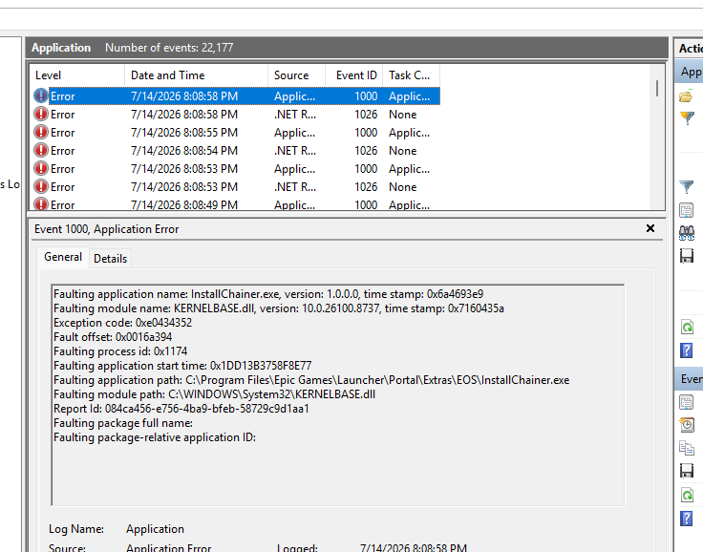Click the 'Fault offset: 0x0016a394' line
The image size is (703, 552).
pos(113,337)
